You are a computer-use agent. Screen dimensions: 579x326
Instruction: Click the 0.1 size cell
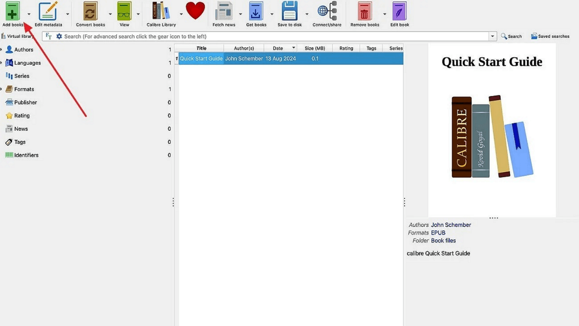pos(315,58)
